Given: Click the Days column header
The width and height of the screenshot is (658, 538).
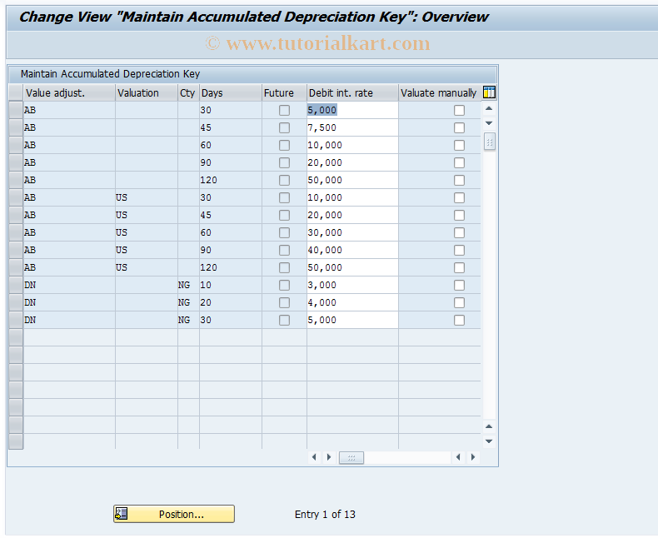Looking at the screenshot, I should pyautogui.click(x=231, y=92).
